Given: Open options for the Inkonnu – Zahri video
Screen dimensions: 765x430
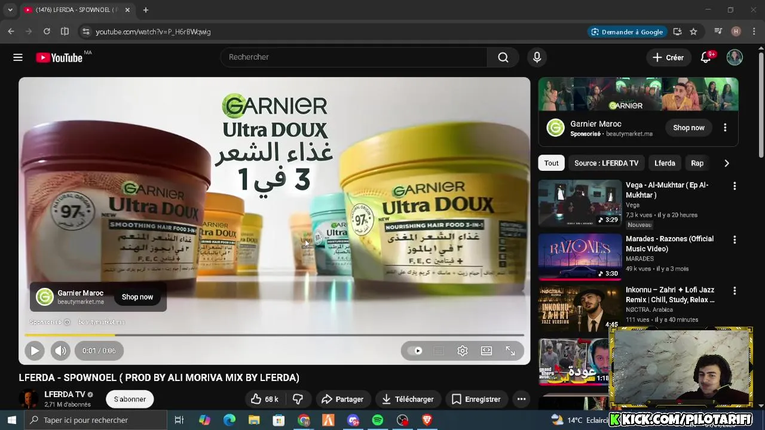Looking at the screenshot, I should 735,291.
